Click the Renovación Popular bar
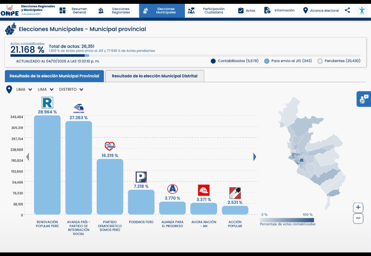This screenshot has width=371, height=256. click(x=47, y=165)
